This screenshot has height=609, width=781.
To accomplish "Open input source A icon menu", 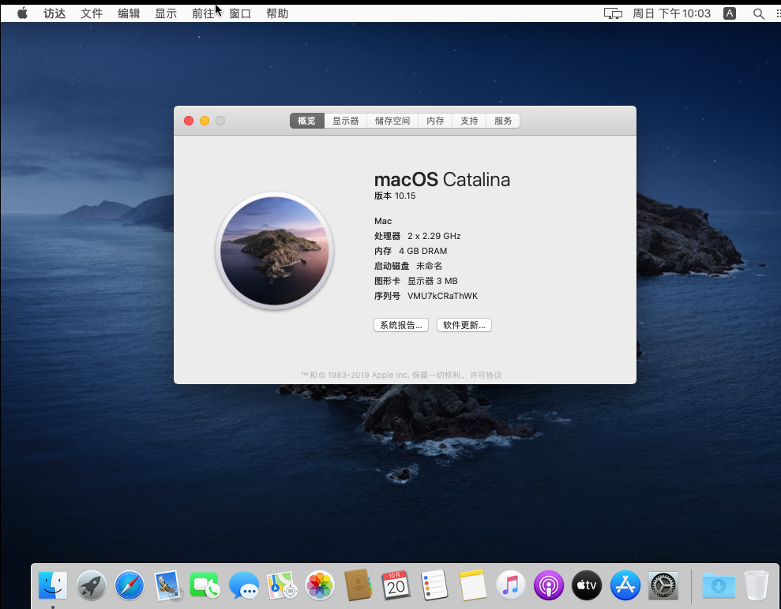I will pos(730,13).
